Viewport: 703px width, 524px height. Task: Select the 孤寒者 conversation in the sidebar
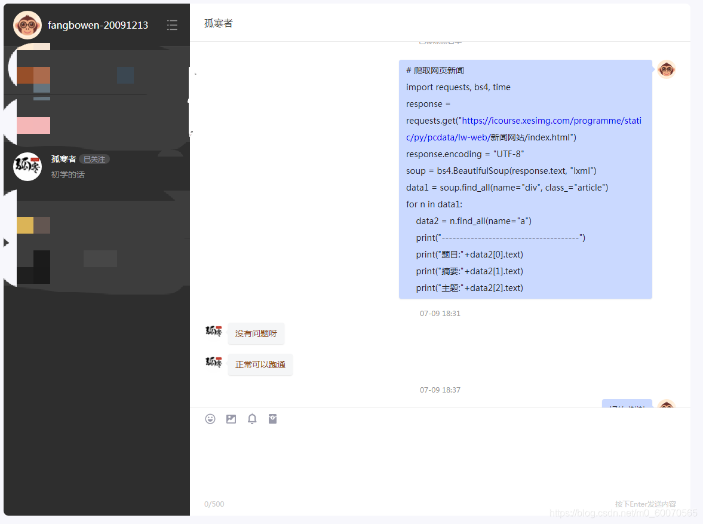pos(96,167)
